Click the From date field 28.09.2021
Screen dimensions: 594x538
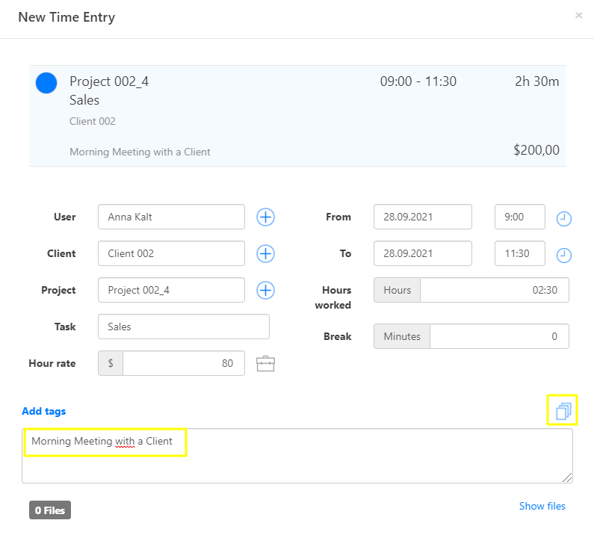[x=422, y=217]
